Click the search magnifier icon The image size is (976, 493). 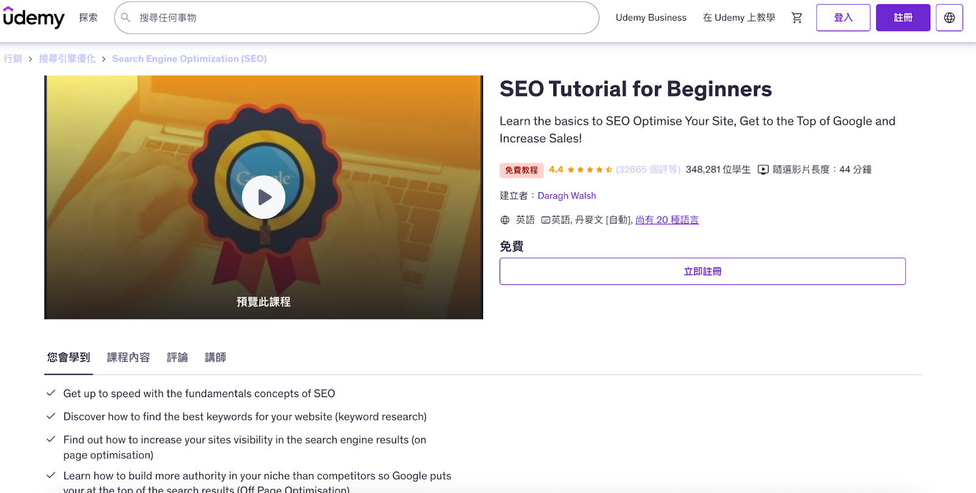[126, 18]
